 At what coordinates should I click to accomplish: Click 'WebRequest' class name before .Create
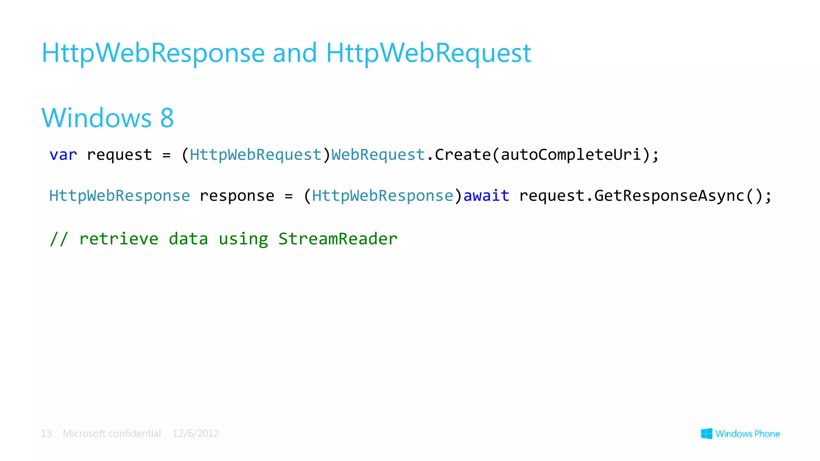coord(378,155)
